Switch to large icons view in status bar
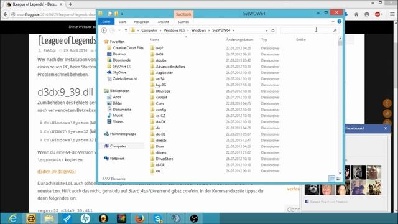 pyautogui.click(x=338, y=179)
